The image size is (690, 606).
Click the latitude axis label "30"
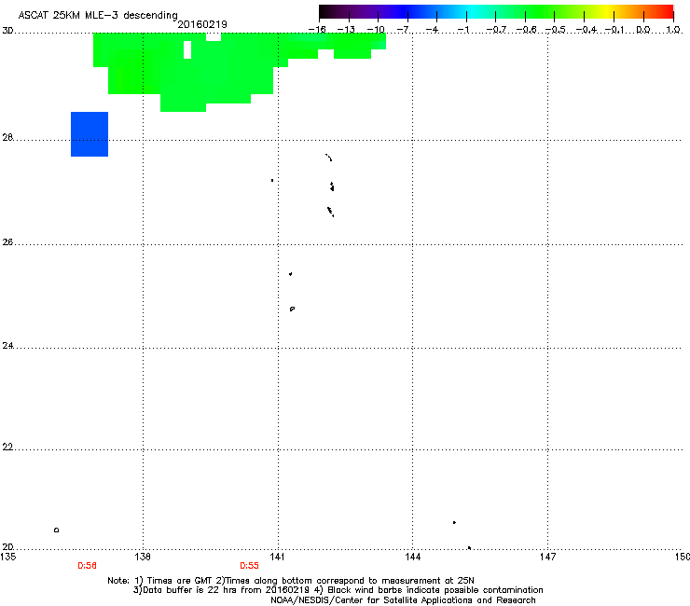point(7,31)
